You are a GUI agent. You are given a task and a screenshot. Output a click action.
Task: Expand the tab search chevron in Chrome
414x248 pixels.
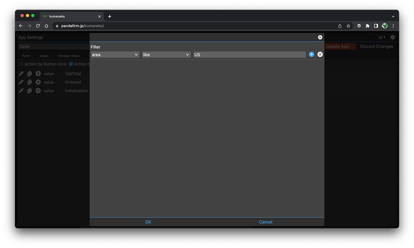coord(393,16)
